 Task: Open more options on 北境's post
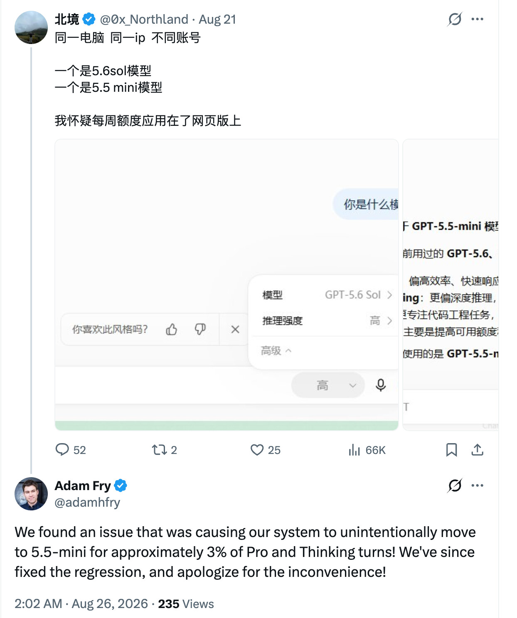pos(478,19)
